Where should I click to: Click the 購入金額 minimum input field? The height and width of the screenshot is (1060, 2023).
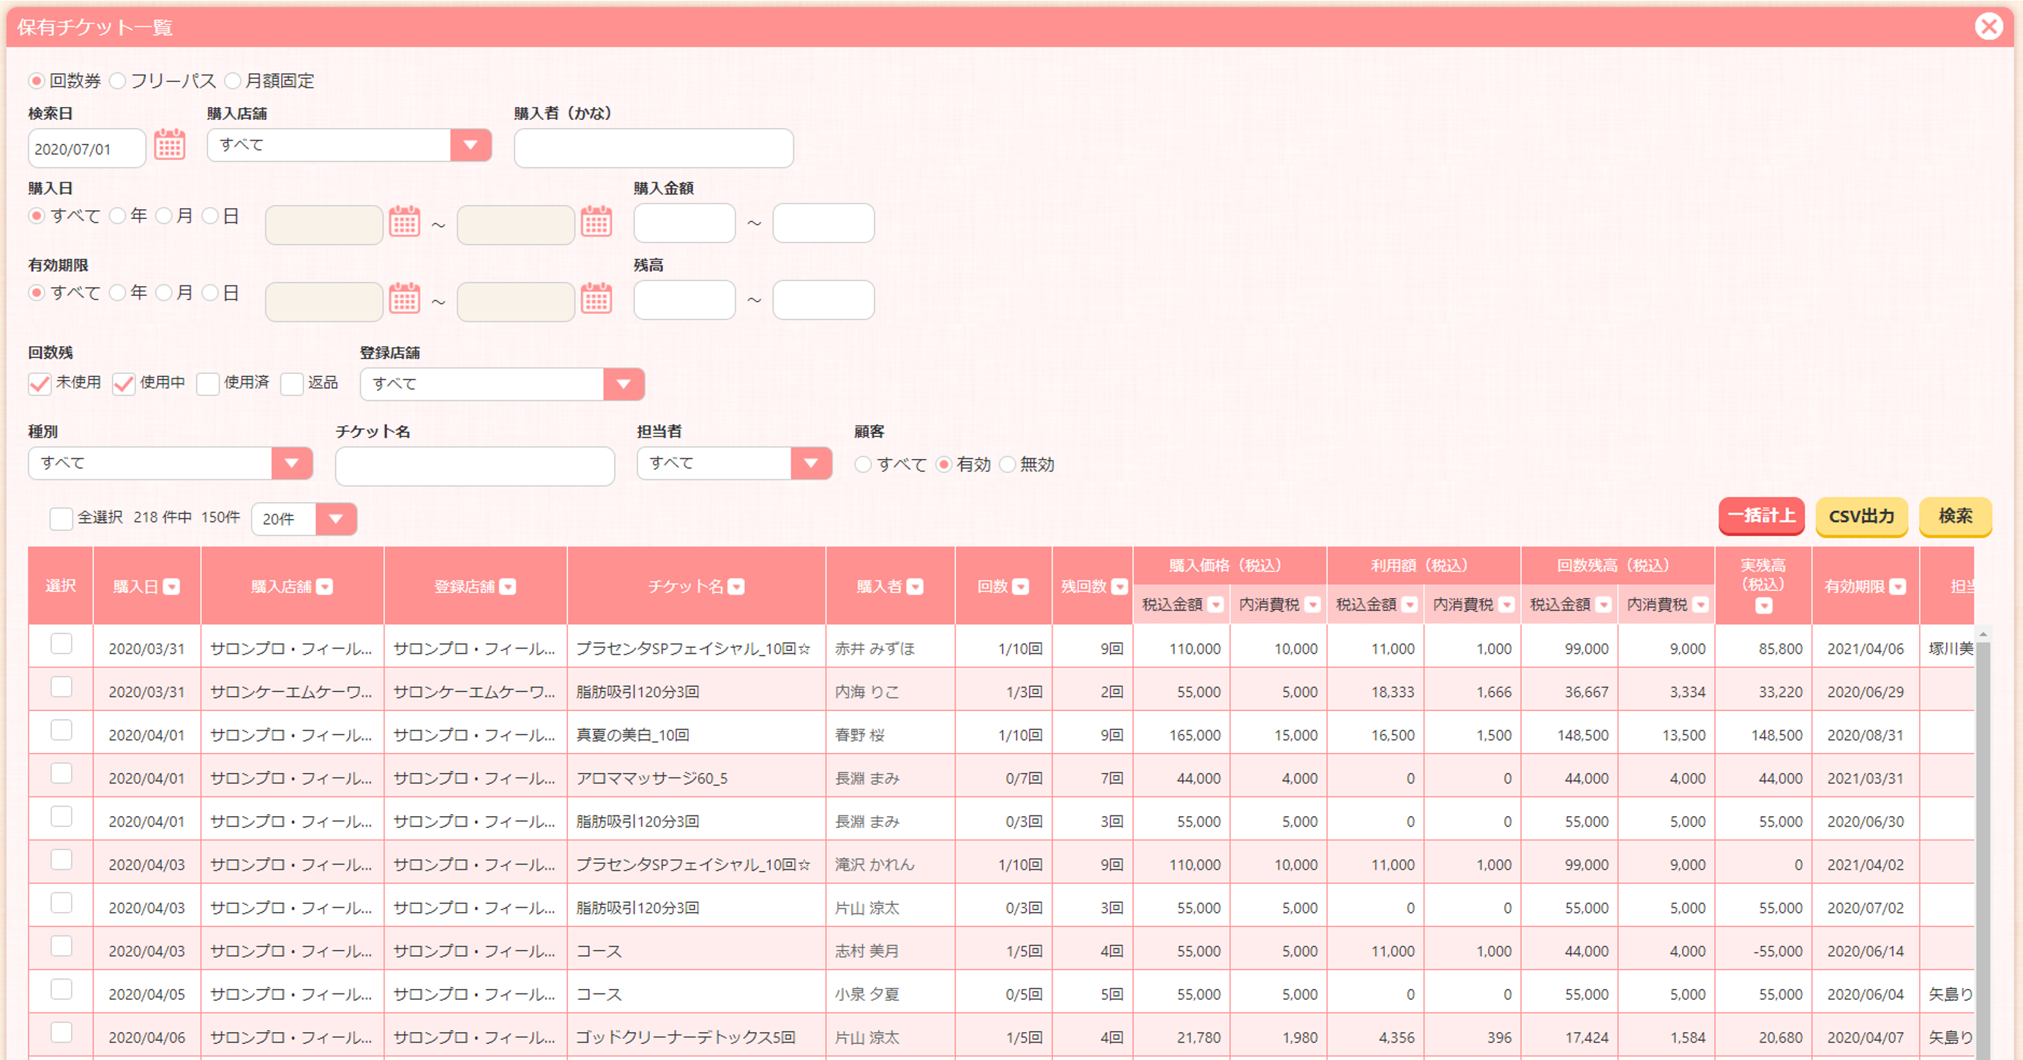(684, 223)
